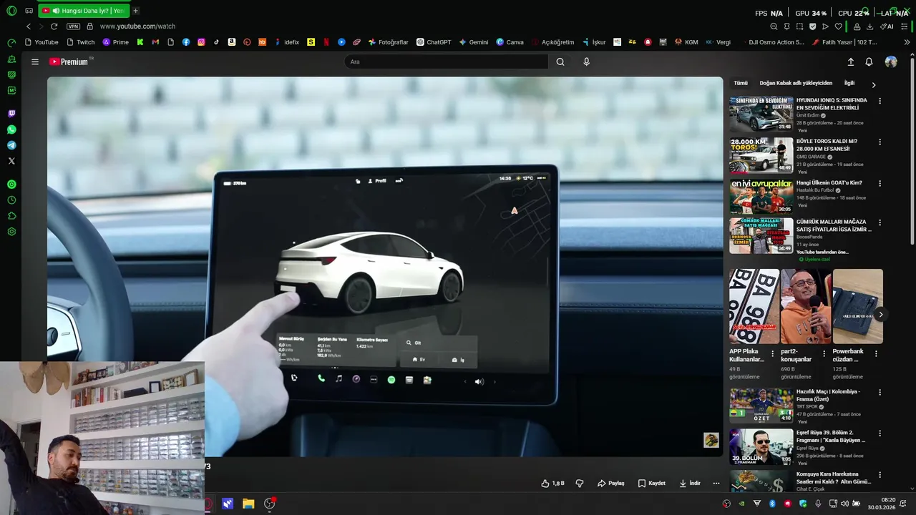Open the part2-konuşanlar short

[806, 306]
